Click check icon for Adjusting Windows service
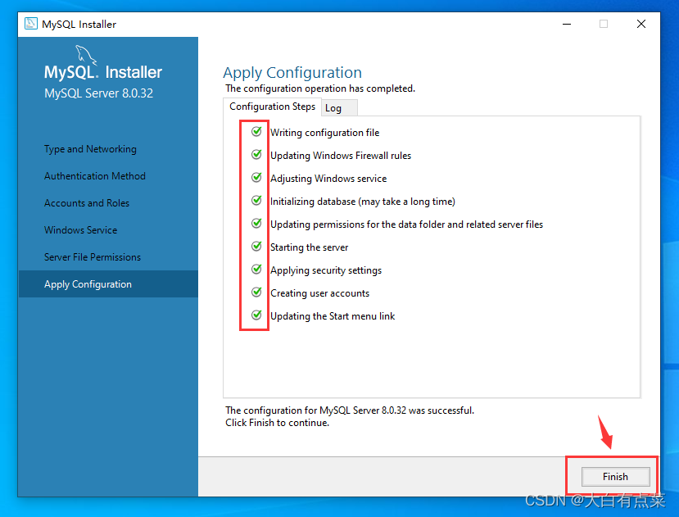The image size is (679, 517). pos(256,178)
